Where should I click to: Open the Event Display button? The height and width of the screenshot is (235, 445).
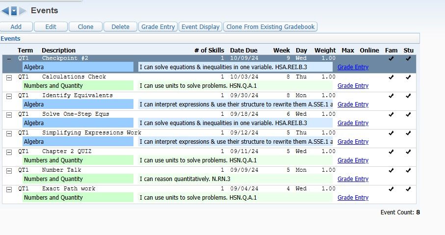pos(200,27)
